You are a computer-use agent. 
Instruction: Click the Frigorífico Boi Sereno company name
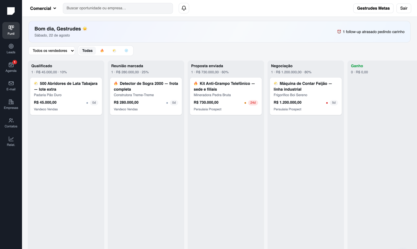coord(290,95)
